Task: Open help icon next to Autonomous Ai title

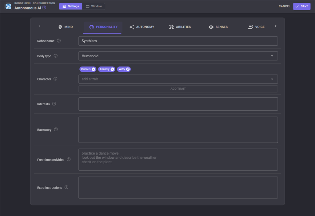Action: pyautogui.click(x=44, y=8)
